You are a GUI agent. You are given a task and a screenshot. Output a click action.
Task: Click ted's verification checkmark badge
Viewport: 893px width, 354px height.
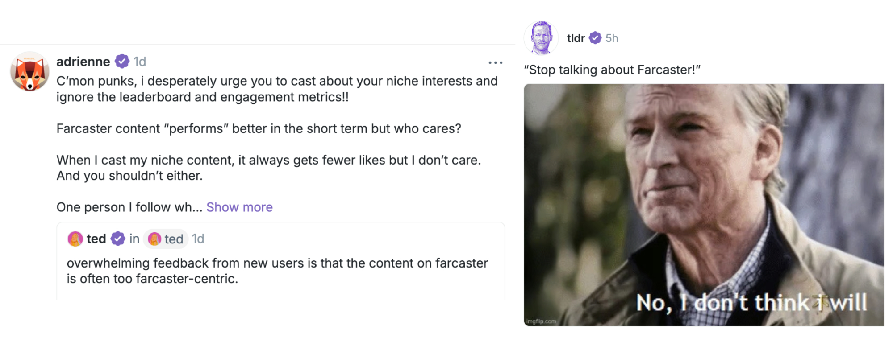[117, 239]
